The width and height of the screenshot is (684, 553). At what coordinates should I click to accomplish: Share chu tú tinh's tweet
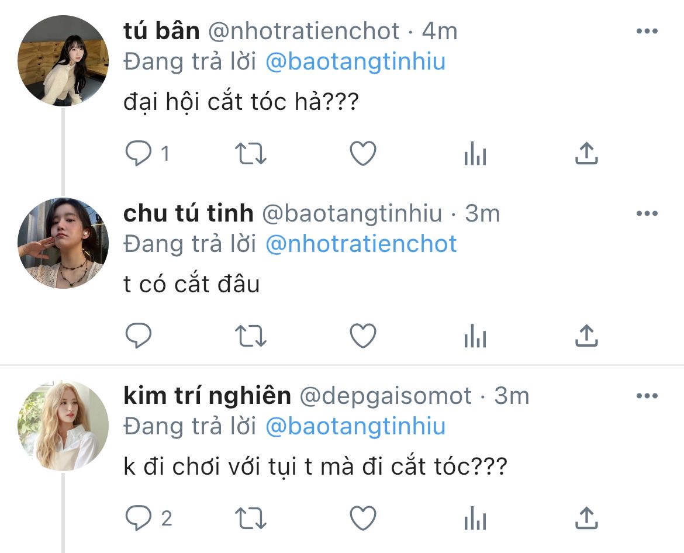tap(586, 336)
